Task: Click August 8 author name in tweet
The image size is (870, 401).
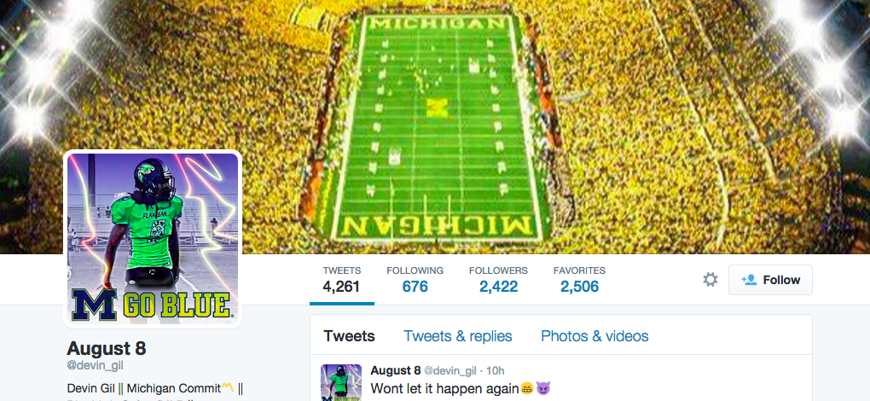Action: click(x=396, y=370)
